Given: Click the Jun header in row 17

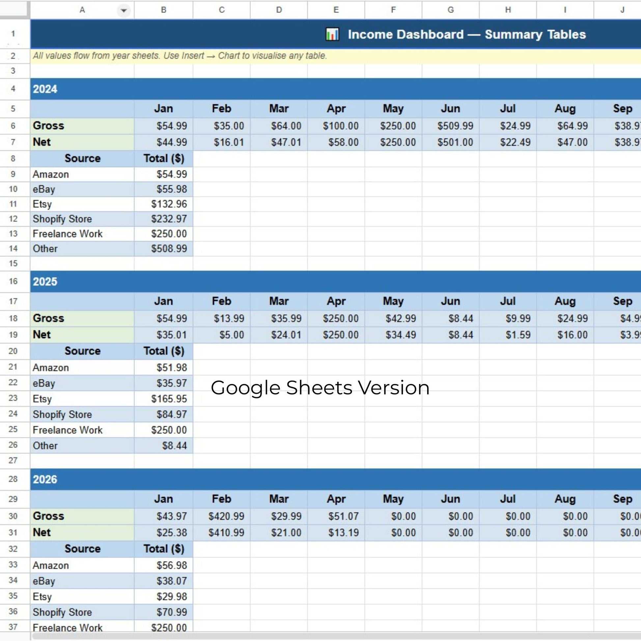Looking at the screenshot, I should coord(451,301).
